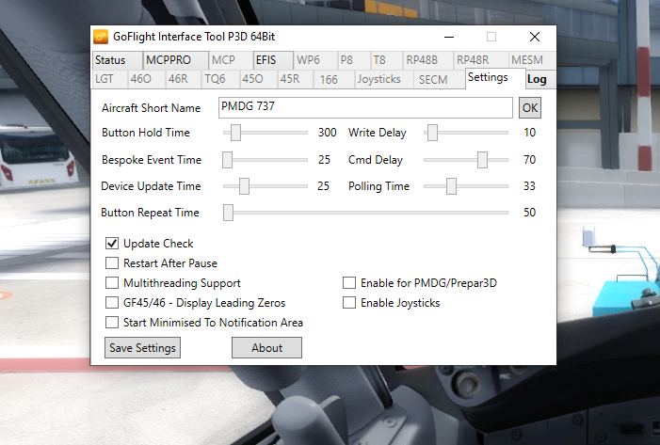Switch to the MCPPRO tab
The image size is (660, 445).
pos(168,60)
